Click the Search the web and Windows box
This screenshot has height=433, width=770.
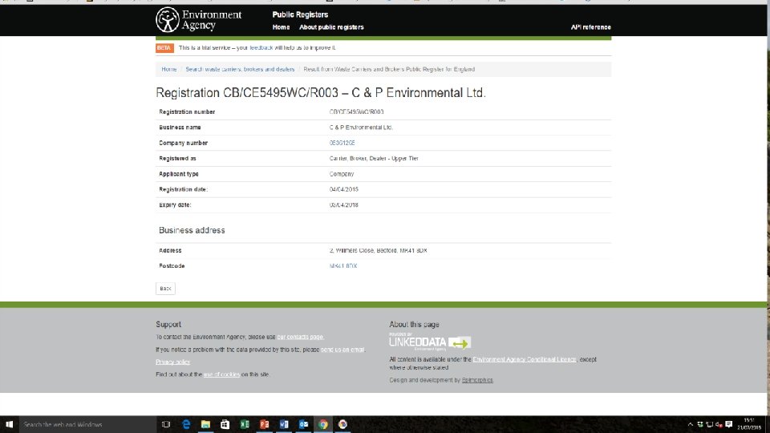[87, 424]
